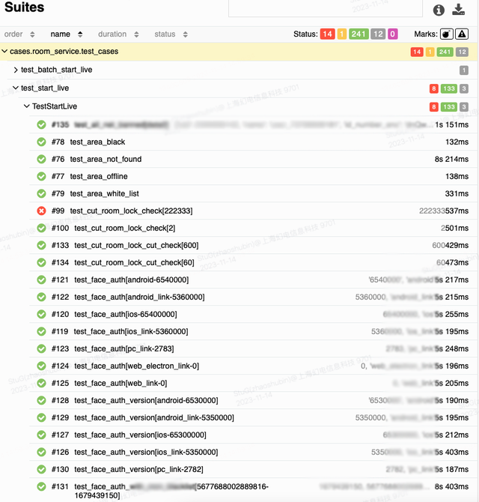Open test #133 test_cut_room_lock_cut_check[600]
The image size is (479, 502).
click(x=253, y=246)
